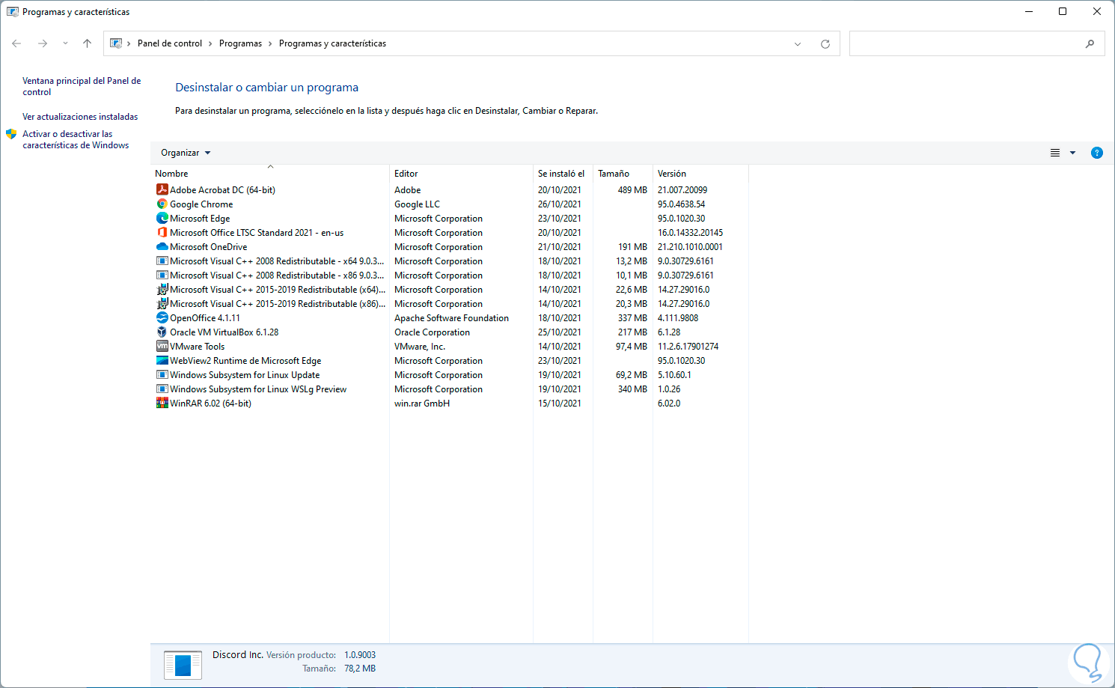Expand the address bar history dropdown
The width and height of the screenshot is (1115, 688).
point(798,43)
